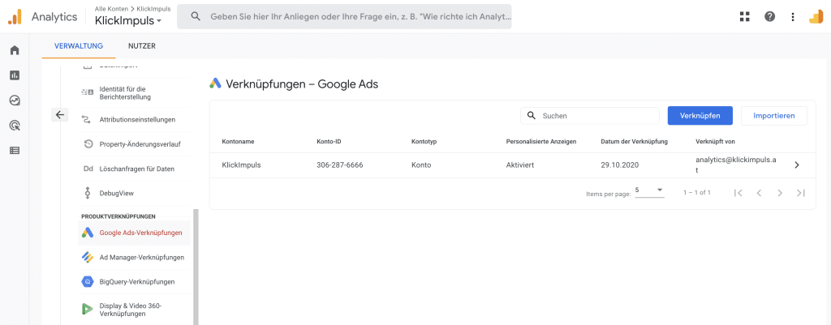Viewport: 831px width, 325px height.
Task: Switch to the NUTZER tab
Action: [141, 46]
